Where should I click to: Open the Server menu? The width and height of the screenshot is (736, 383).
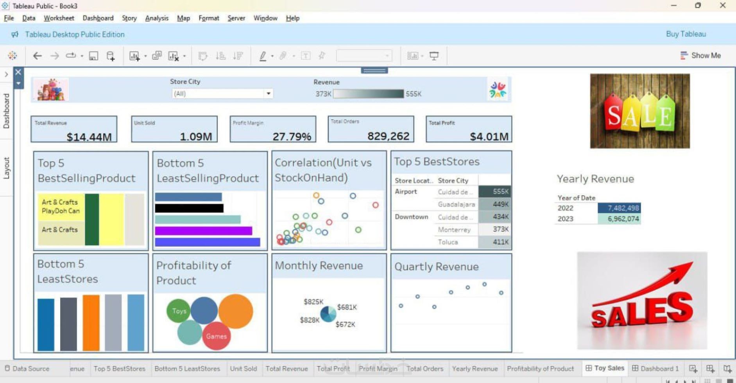[236, 18]
